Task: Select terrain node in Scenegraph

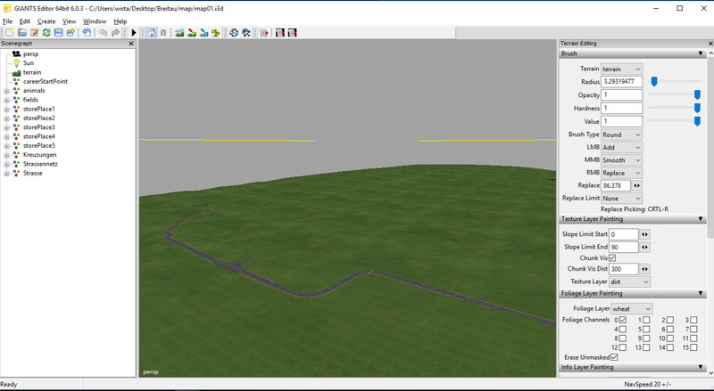Action: click(32, 72)
